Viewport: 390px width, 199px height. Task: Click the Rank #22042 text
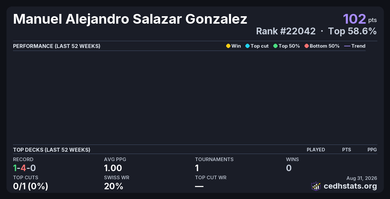(286, 31)
